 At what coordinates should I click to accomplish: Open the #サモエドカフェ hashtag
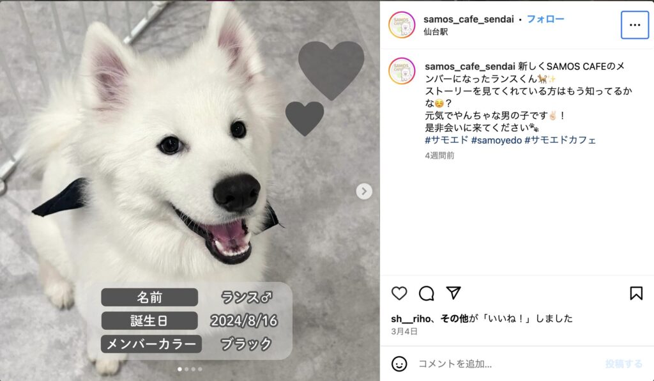560,140
